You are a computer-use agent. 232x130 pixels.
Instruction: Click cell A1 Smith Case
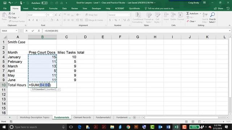(18, 42)
